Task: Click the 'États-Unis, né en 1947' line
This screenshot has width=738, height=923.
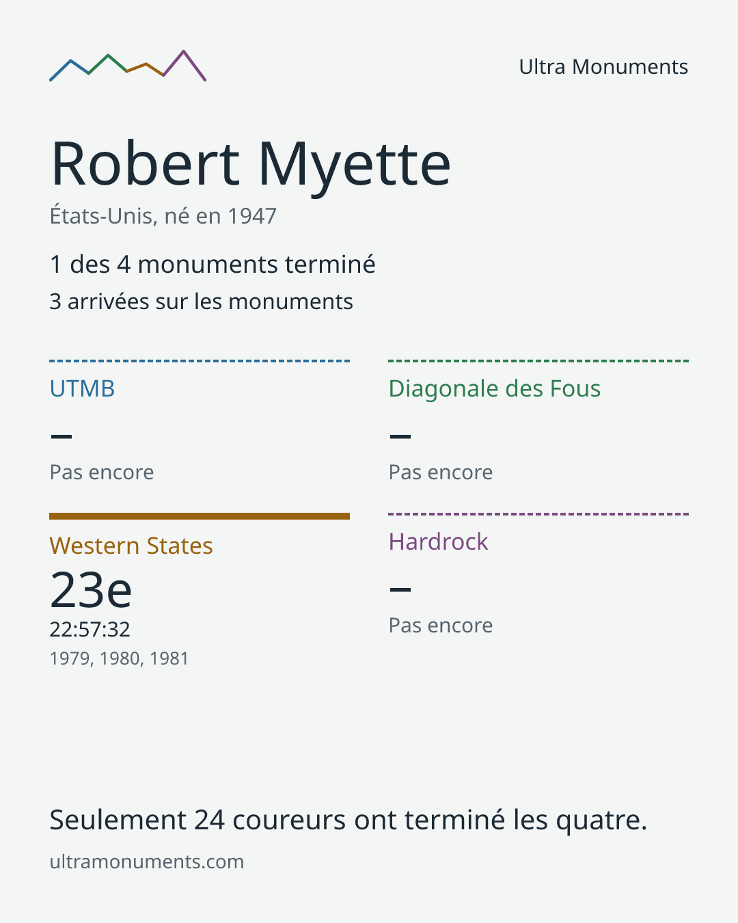Action: (x=163, y=216)
